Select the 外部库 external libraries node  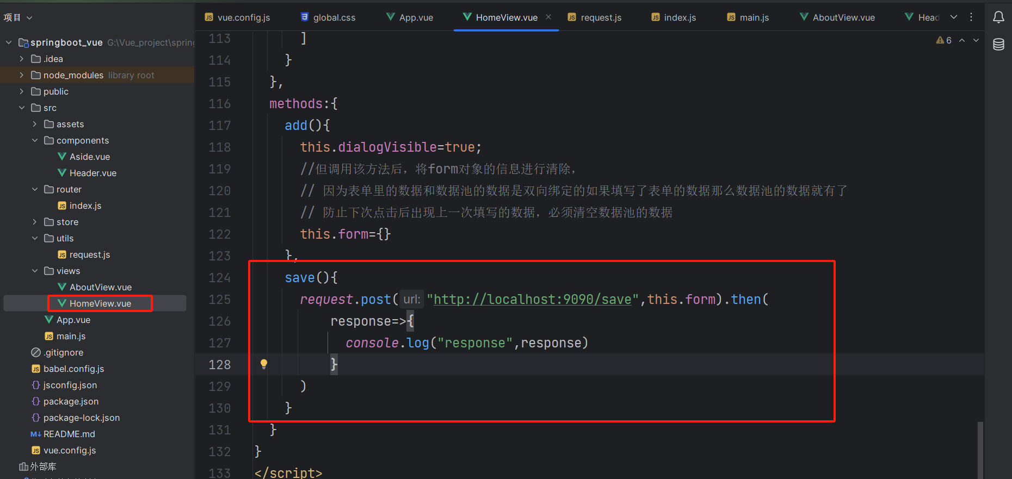point(38,466)
